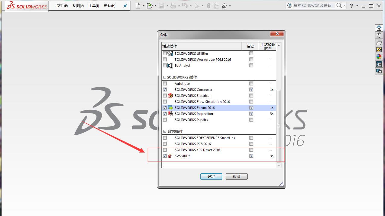Click the 活动插件 column header
The height and width of the screenshot is (216, 385).
202,46
